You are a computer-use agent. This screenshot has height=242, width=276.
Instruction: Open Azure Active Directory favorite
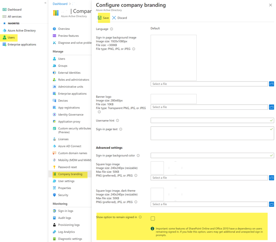[21, 30]
